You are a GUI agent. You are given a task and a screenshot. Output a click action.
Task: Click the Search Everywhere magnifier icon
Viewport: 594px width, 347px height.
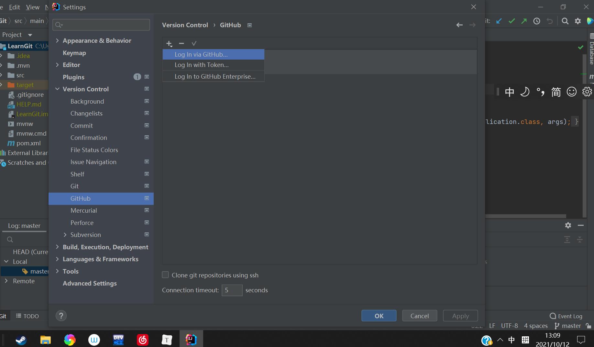click(565, 21)
